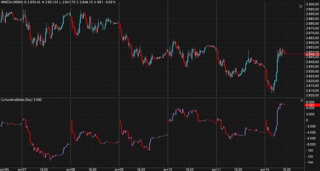
Task: Click the окт11 date on time axis
Action: point(216,169)
